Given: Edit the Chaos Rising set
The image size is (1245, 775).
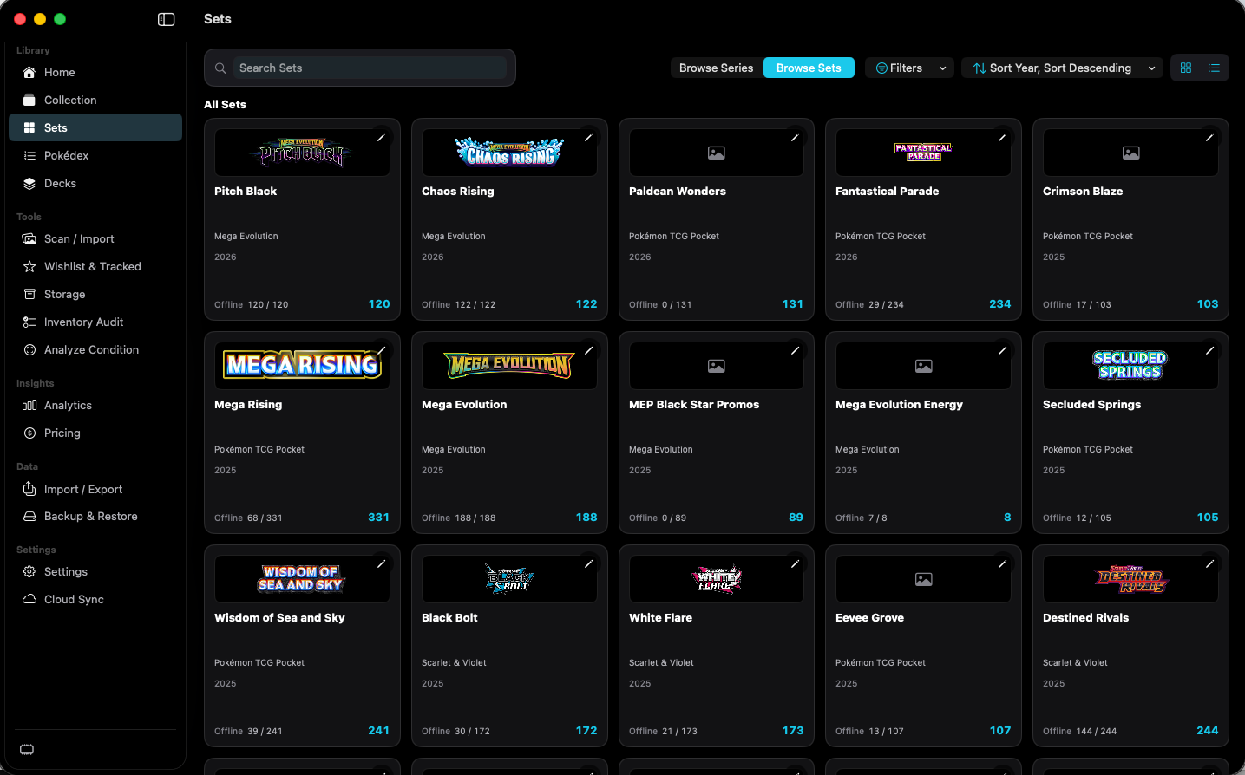Looking at the screenshot, I should coord(588,137).
